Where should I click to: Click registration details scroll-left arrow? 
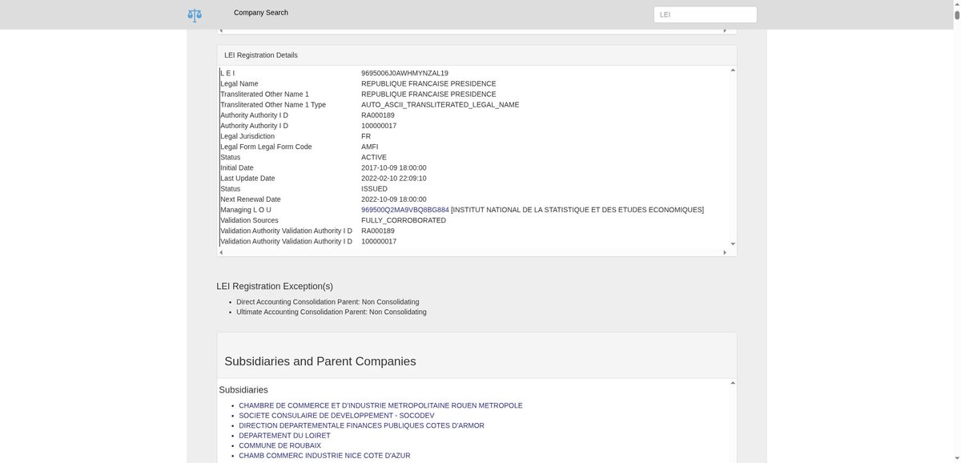tap(222, 252)
